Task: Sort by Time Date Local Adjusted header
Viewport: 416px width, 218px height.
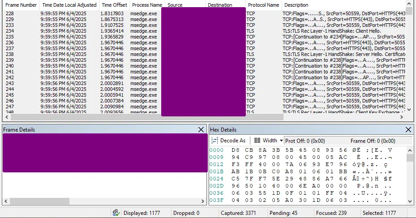Action: coord(69,5)
